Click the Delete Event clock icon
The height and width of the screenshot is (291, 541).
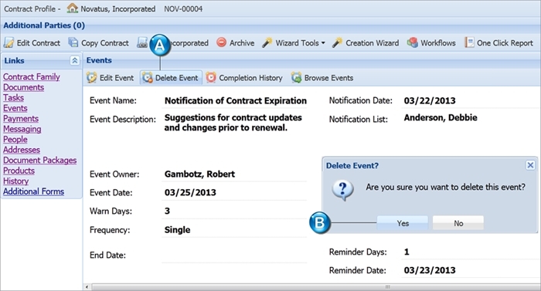pos(148,78)
